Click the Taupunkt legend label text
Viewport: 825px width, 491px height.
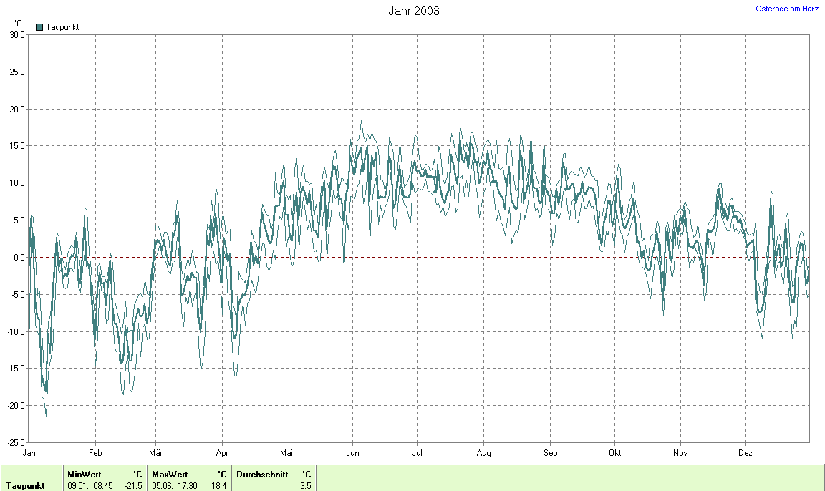tap(62, 27)
